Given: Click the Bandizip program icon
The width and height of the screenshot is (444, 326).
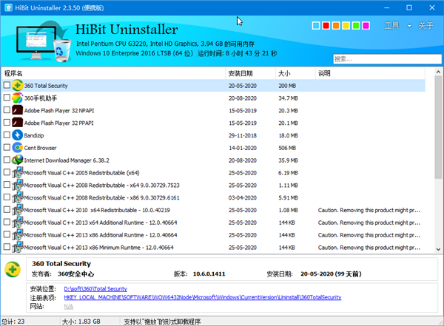Looking at the screenshot, I should 17,135.
